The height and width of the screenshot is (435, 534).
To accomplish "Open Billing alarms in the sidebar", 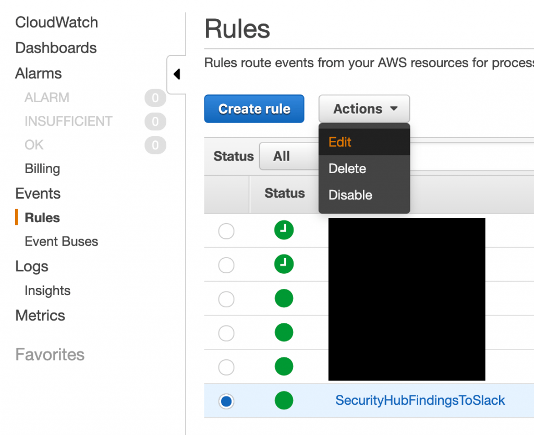I will (x=43, y=169).
